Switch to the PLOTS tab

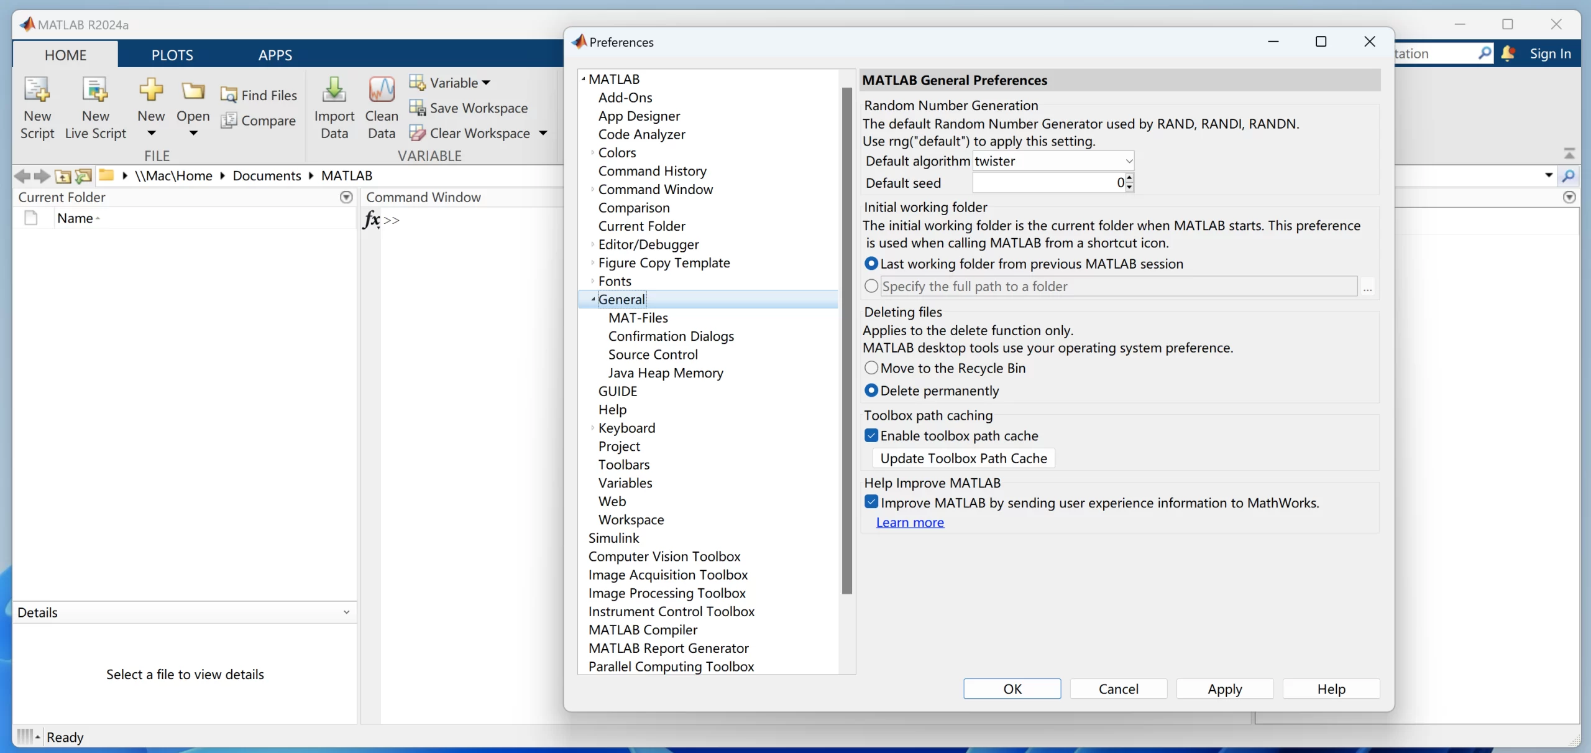point(172,55)
